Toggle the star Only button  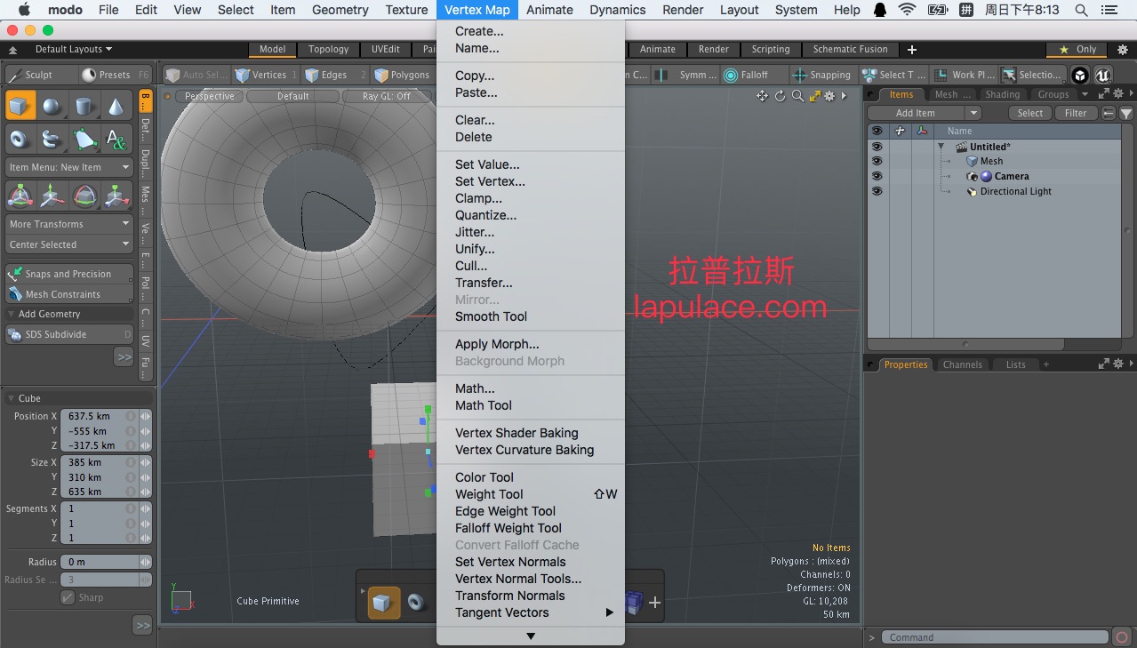click(x=1077, y=50)
